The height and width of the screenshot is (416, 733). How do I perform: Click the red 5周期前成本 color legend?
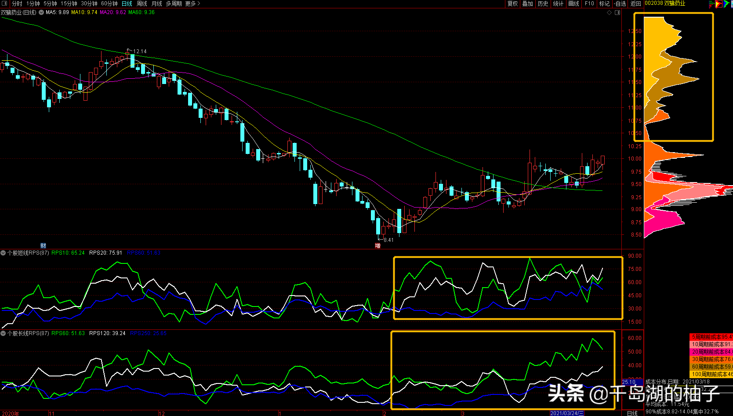click(x=711, y=337)
